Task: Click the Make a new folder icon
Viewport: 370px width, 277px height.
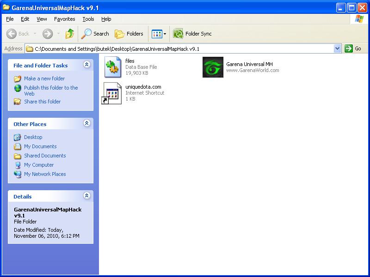Action: [x=18, y=78]
